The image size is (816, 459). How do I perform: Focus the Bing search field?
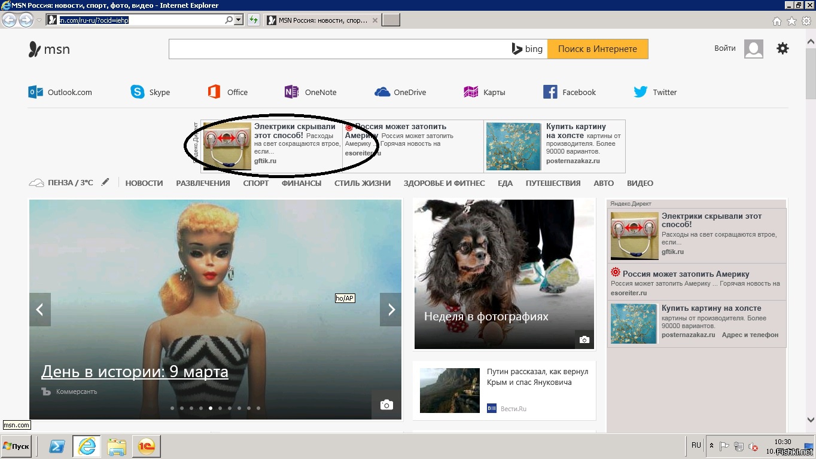click(x=338, y=49)
